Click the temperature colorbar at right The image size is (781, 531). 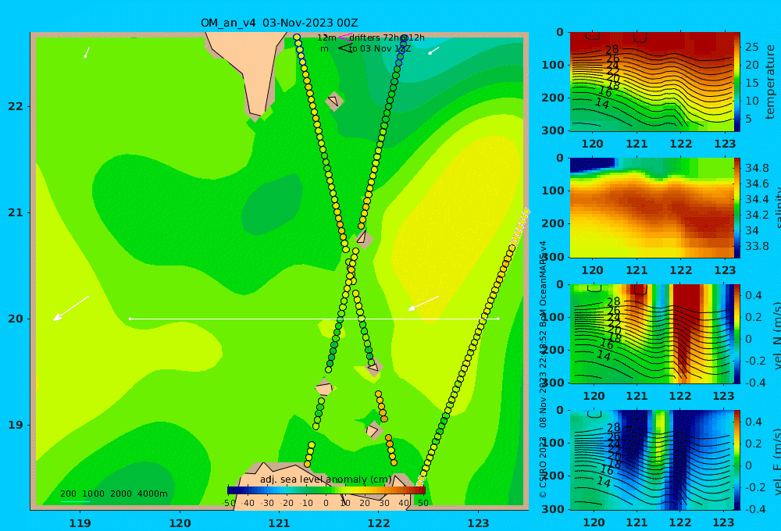tap(737, 82)
